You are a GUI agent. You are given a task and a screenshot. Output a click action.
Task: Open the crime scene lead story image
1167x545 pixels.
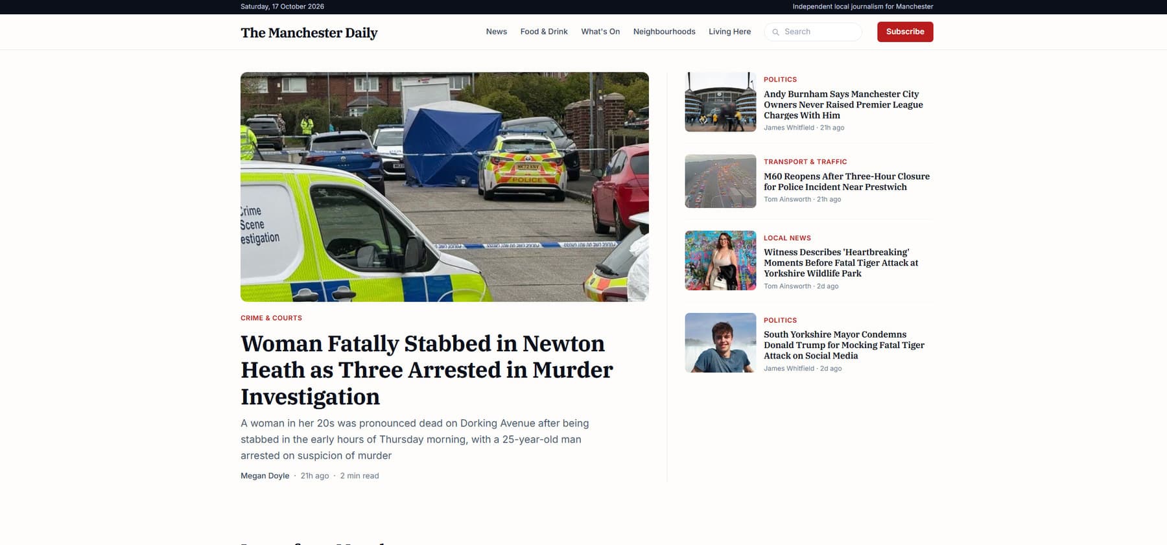click(445, 187)
